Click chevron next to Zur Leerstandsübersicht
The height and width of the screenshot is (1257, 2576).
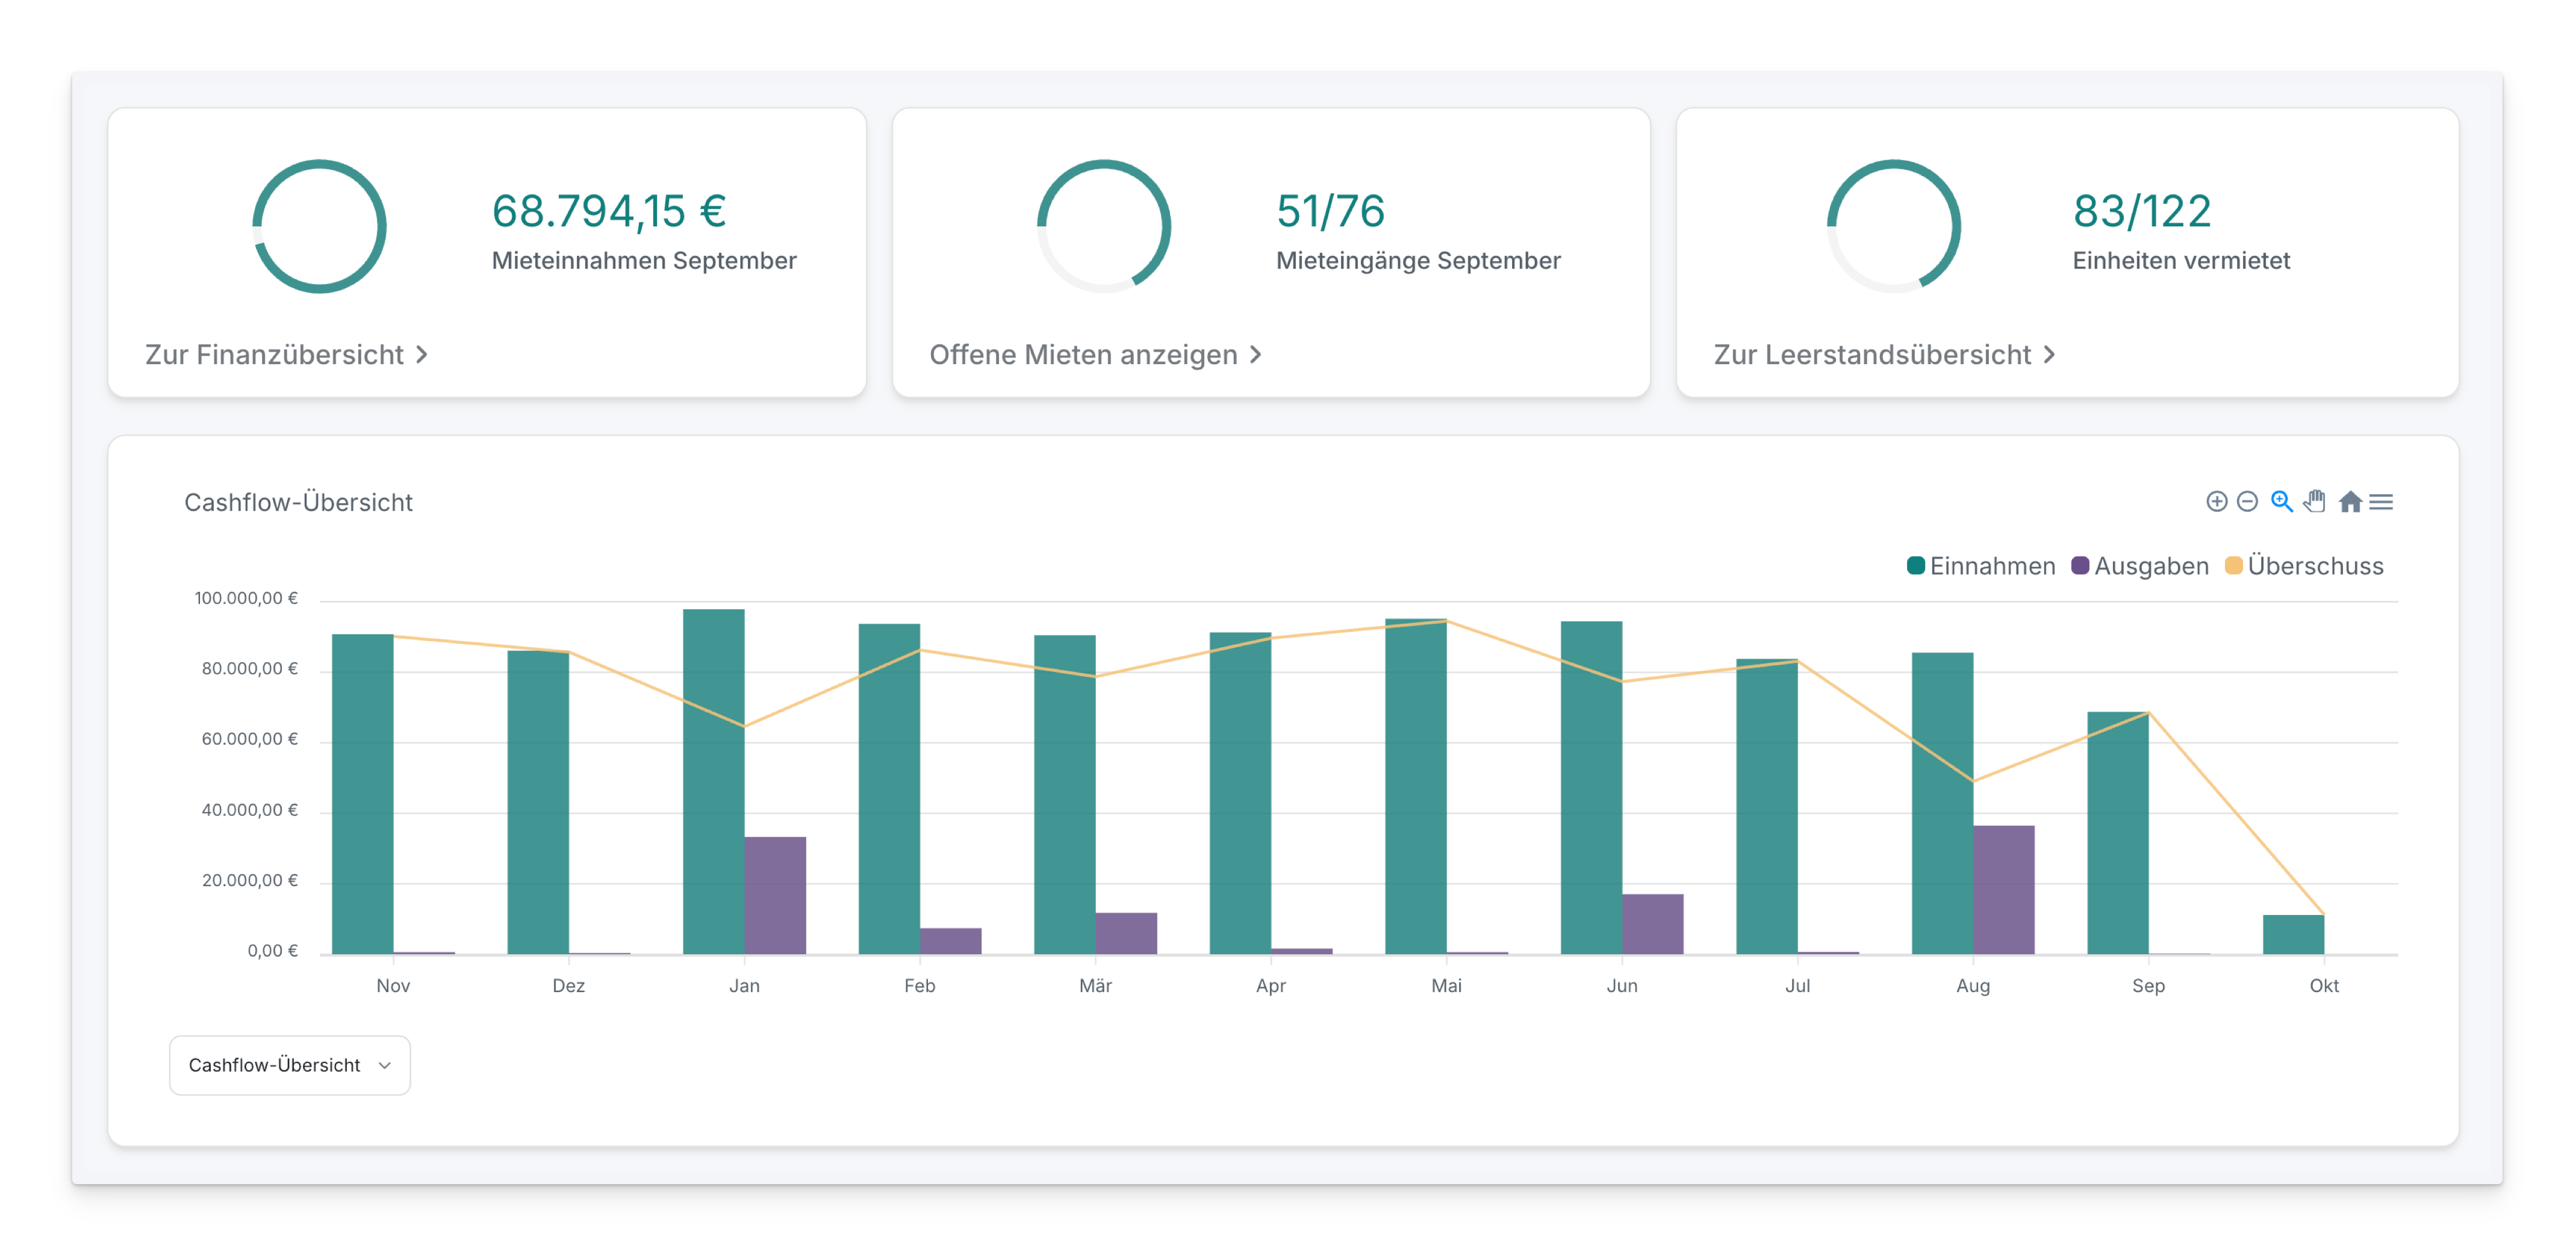(2049, 355)
